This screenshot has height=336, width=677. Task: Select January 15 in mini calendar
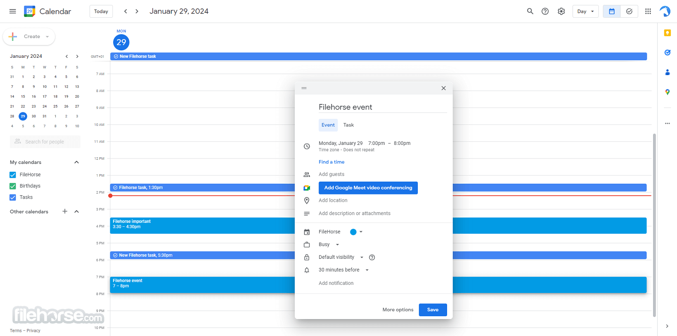23,97
